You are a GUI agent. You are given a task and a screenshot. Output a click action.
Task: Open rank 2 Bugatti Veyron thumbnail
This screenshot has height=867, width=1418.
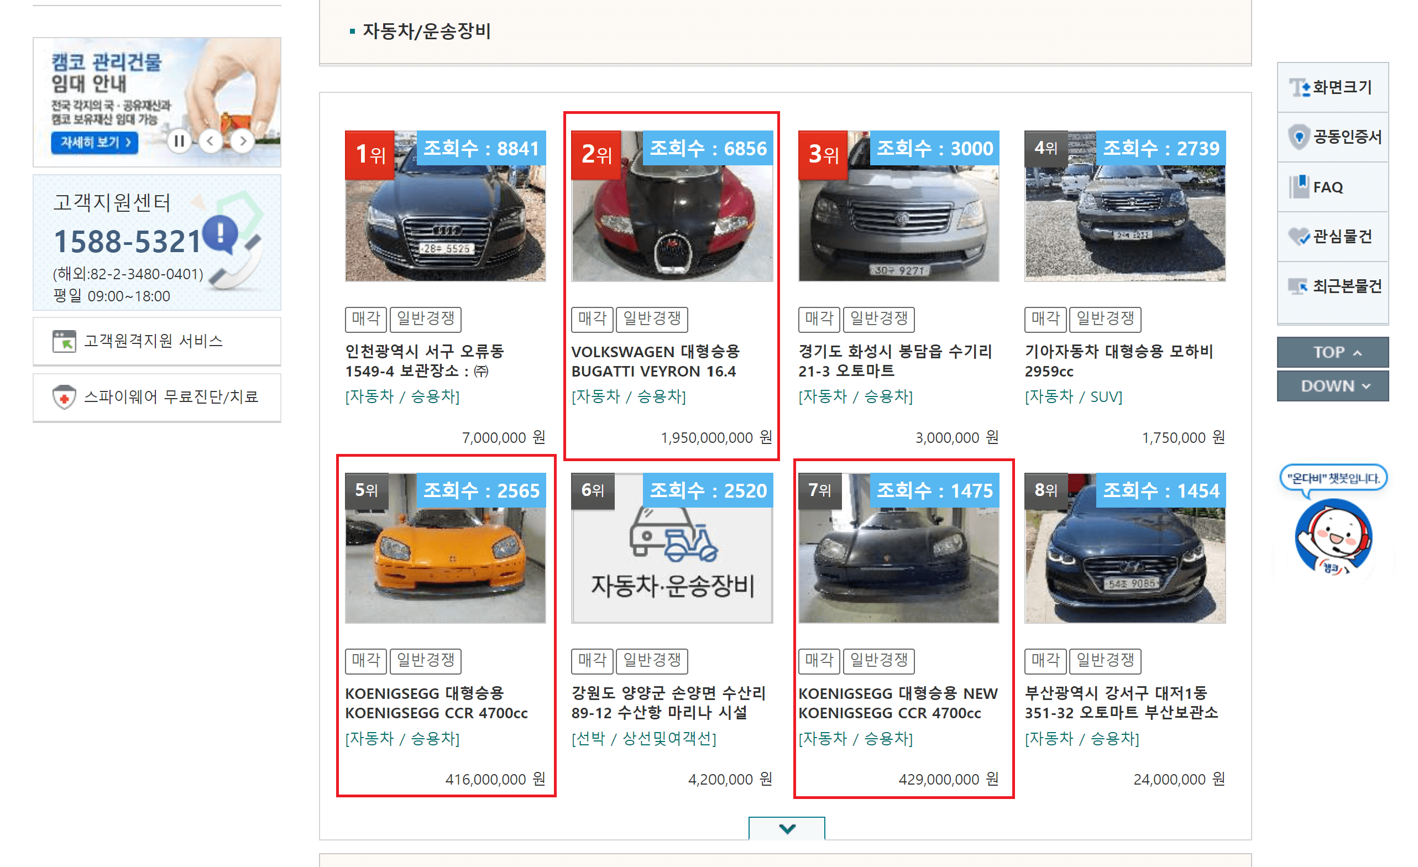click(x=672, y=206)
